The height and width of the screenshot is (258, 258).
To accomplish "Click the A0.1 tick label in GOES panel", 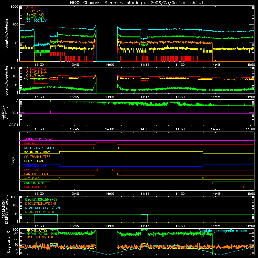I will tap(15, 113).
